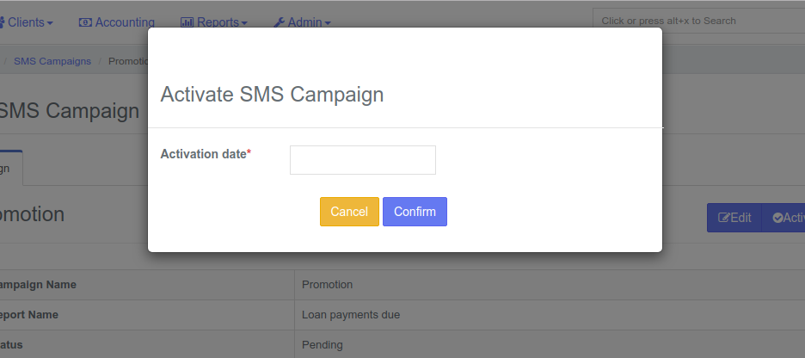Click the Edit button label text
805x358 pixels.
740,218
